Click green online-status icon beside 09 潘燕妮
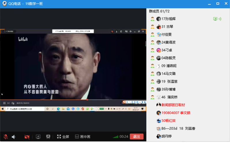The image size is (230, 145). coord(152,66)
